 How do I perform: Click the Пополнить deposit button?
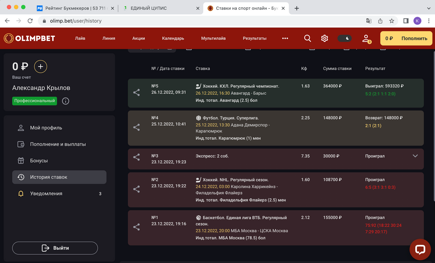414,38
